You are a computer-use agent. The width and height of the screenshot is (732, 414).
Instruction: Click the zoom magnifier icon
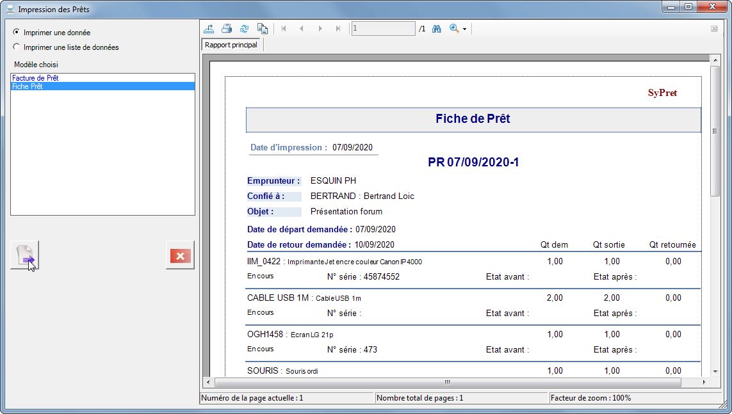tap(454, 28)
